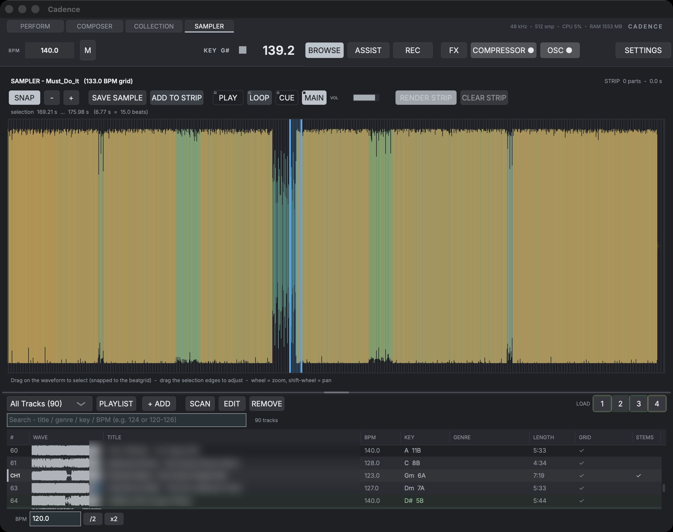Screen dimensions: 673x532
Task: Open the COMPOSER tab
Action: click(95, 26)
